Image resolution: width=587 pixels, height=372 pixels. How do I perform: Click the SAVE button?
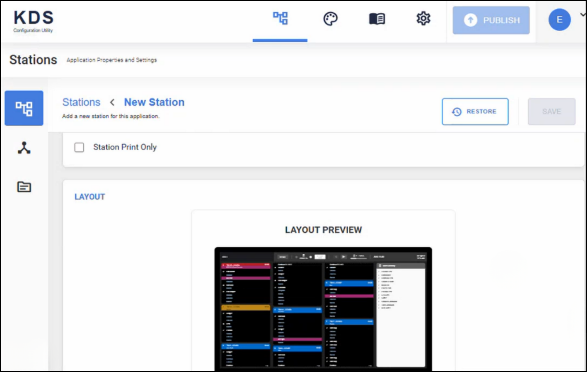click(551, 112)
